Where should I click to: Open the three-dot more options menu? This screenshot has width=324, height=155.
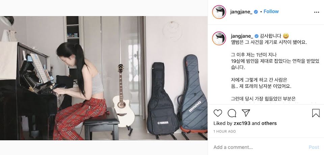click(x=317, y=12)
